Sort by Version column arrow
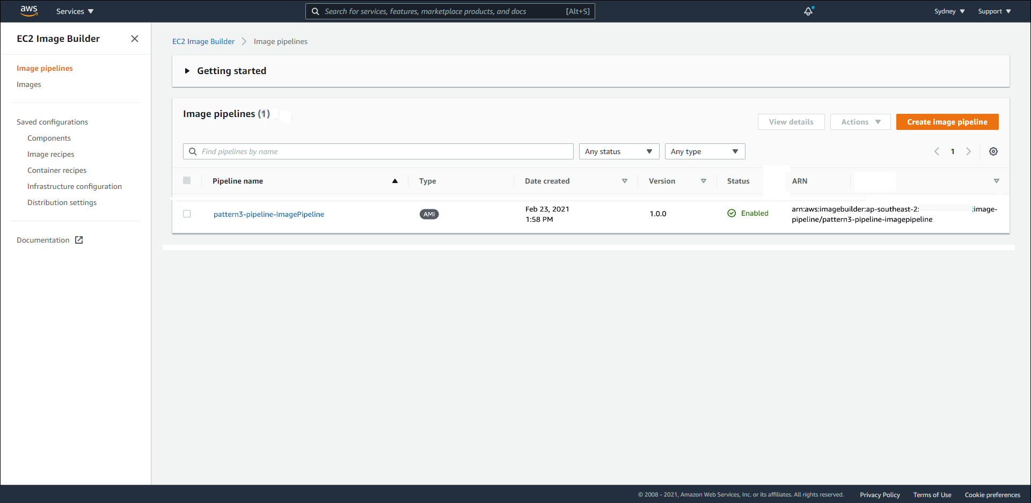The height and width of the screenshot is (503, 1031). coord(704,181)
